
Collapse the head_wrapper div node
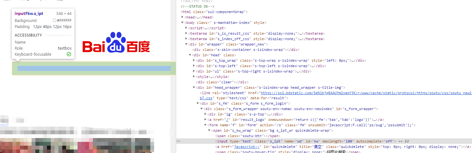coord(194,87)
